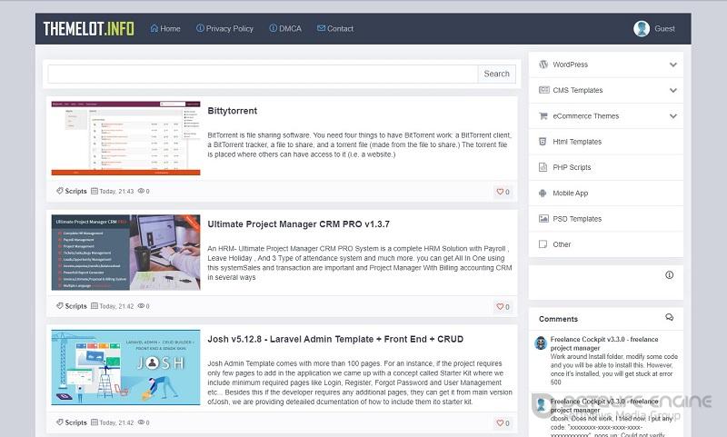This screenshot has height=437, width=727.
Task: Go to the DMCA page
Action: [x=285, y=29]
